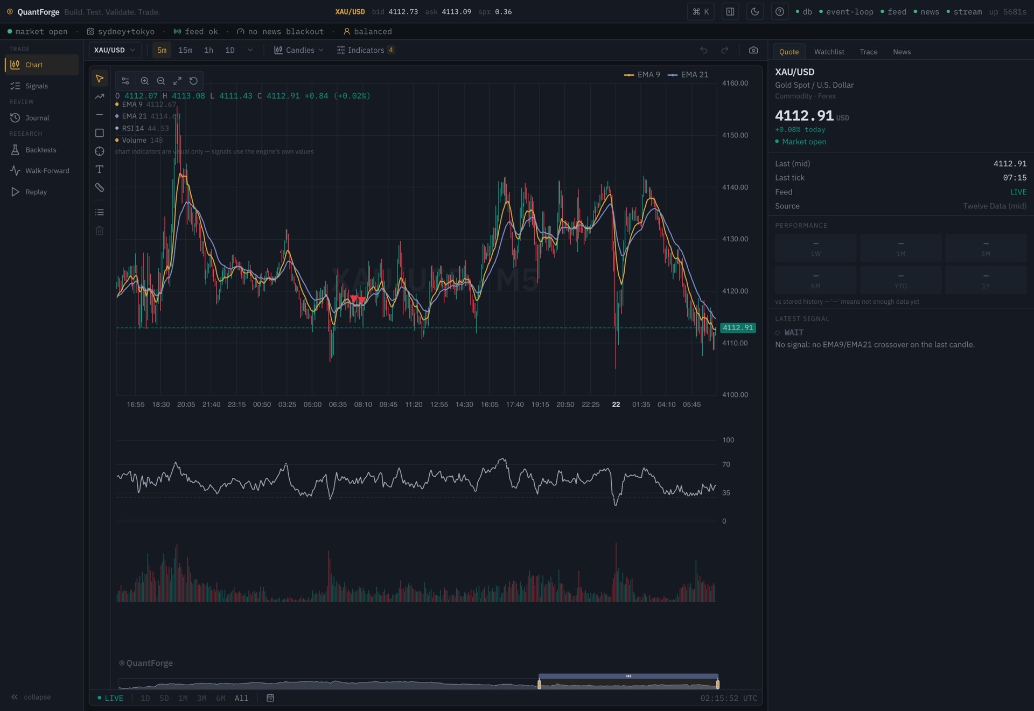Toggle the side panel layout icon
The image size is (1034, 711).
[730, 12]
